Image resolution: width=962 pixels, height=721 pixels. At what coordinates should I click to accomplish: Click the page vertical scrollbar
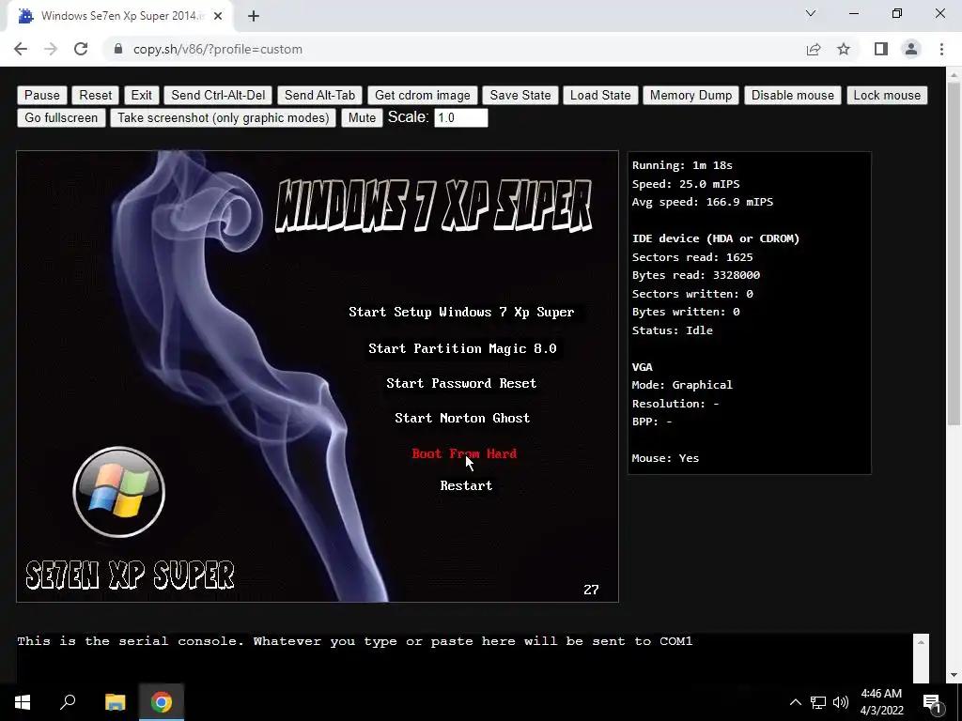[954, 254]
